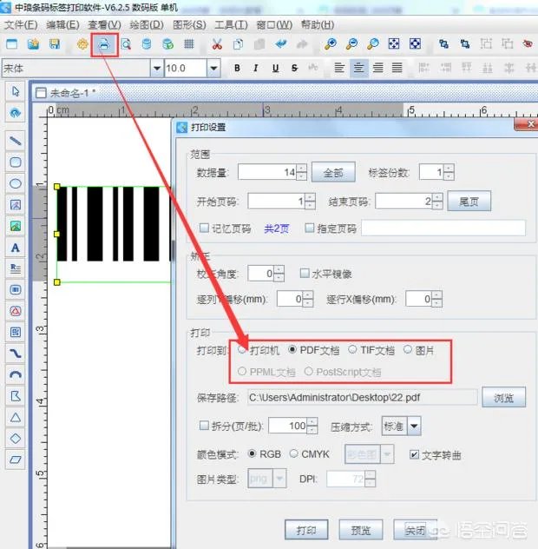Undo last action blue arrow icon
Screen dimensions: 538x549
pyautogui.click(x=281, y=44)
